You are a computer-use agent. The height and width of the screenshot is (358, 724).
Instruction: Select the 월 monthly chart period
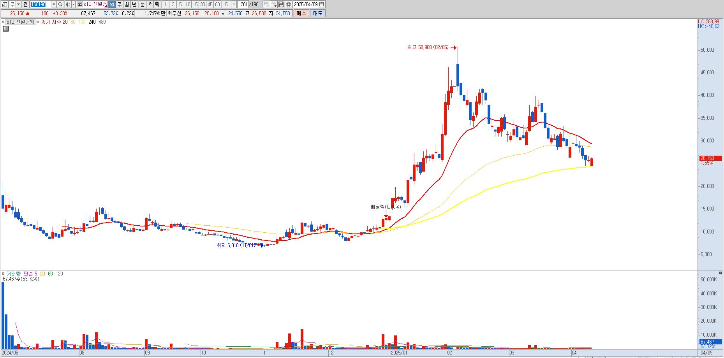pyautogui.click(x=127, y=4)
